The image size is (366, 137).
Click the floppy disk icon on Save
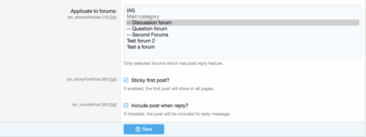pyautogui.click(x=138, y=129)
